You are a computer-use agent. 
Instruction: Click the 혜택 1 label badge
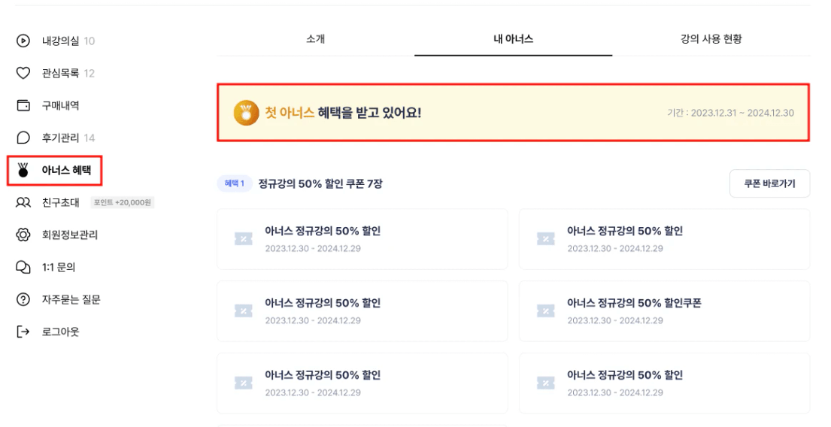234,183
